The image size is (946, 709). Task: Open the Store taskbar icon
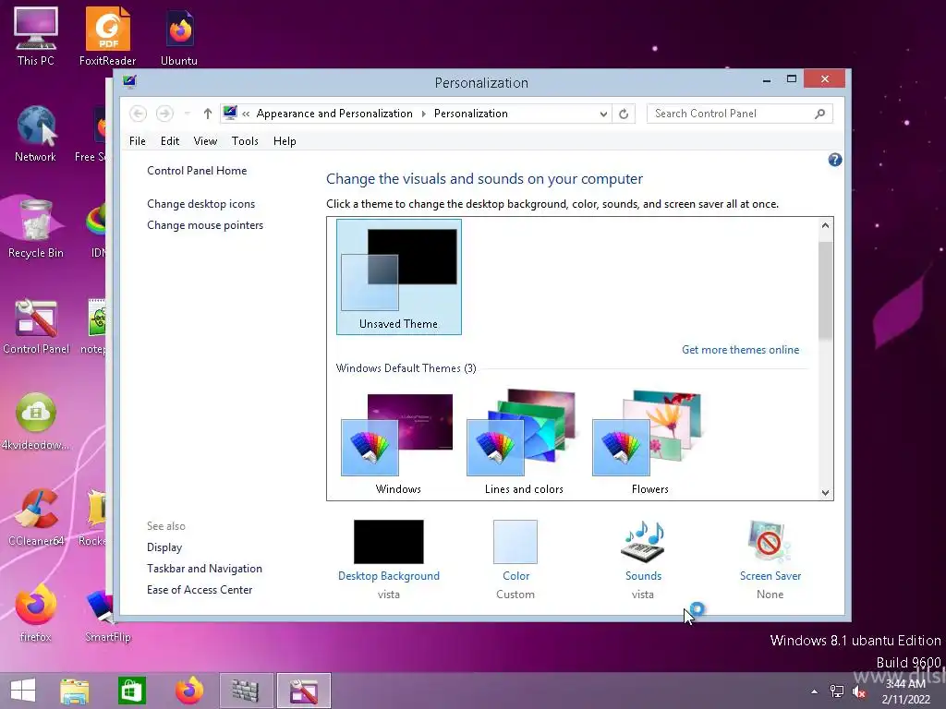tap(131, 691)
